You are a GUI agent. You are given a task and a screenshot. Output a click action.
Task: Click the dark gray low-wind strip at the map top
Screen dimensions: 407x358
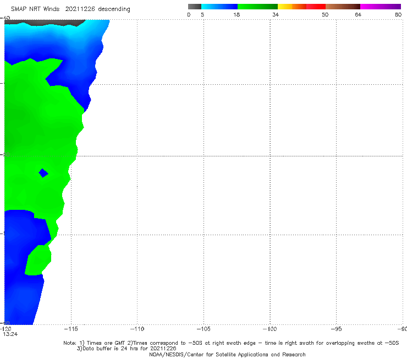(x=44, y=23)
